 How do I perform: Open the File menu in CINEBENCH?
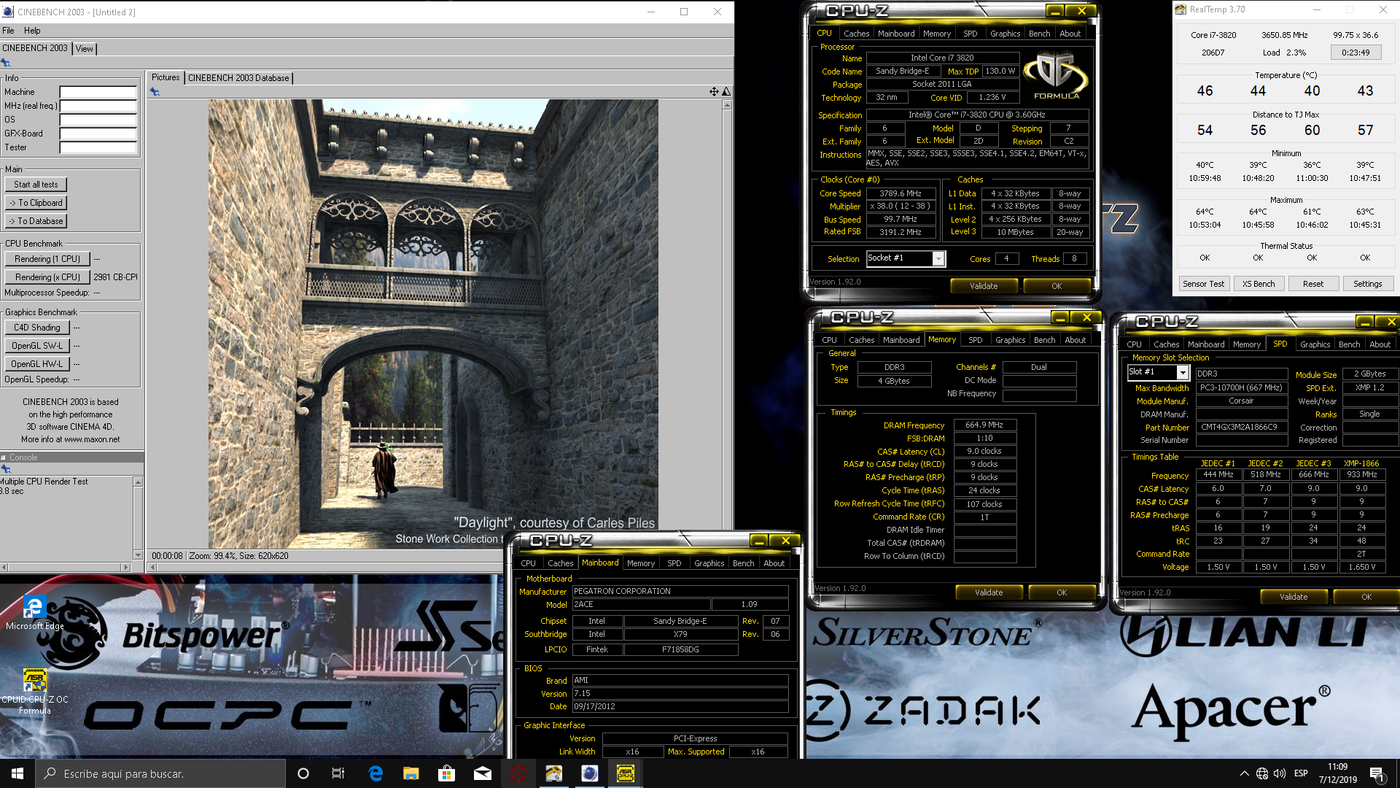pos(9,31)
